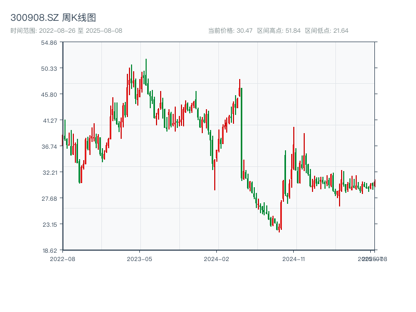This screenshot has width=416, height=312.
Task: Click the 时间范围 date range text
Action: click(x=67, y=31)
